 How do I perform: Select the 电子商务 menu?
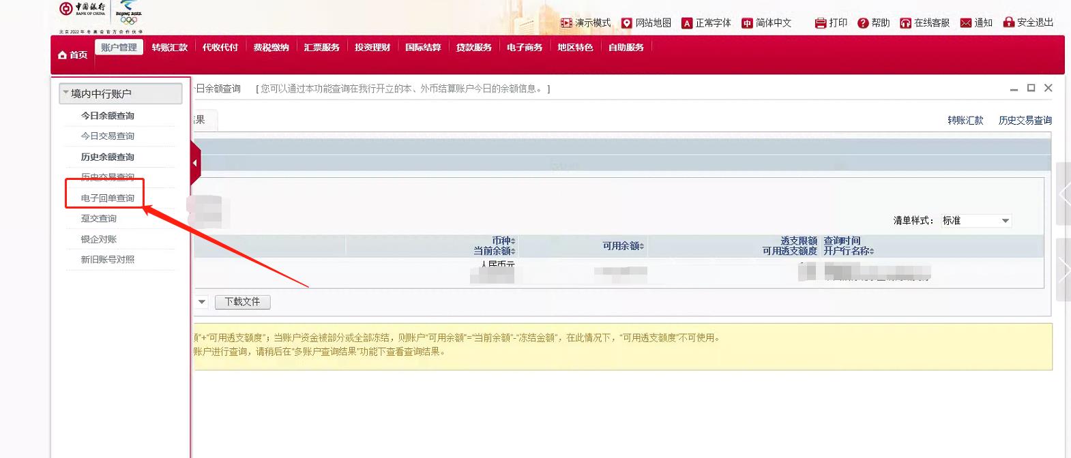524,48
